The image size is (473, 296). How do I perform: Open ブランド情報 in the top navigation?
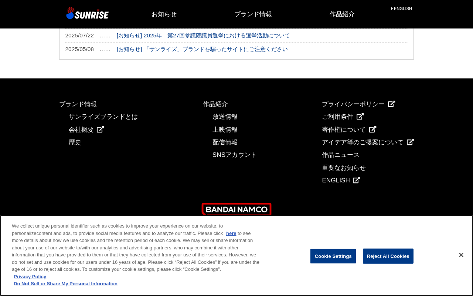tap(253, 14)
